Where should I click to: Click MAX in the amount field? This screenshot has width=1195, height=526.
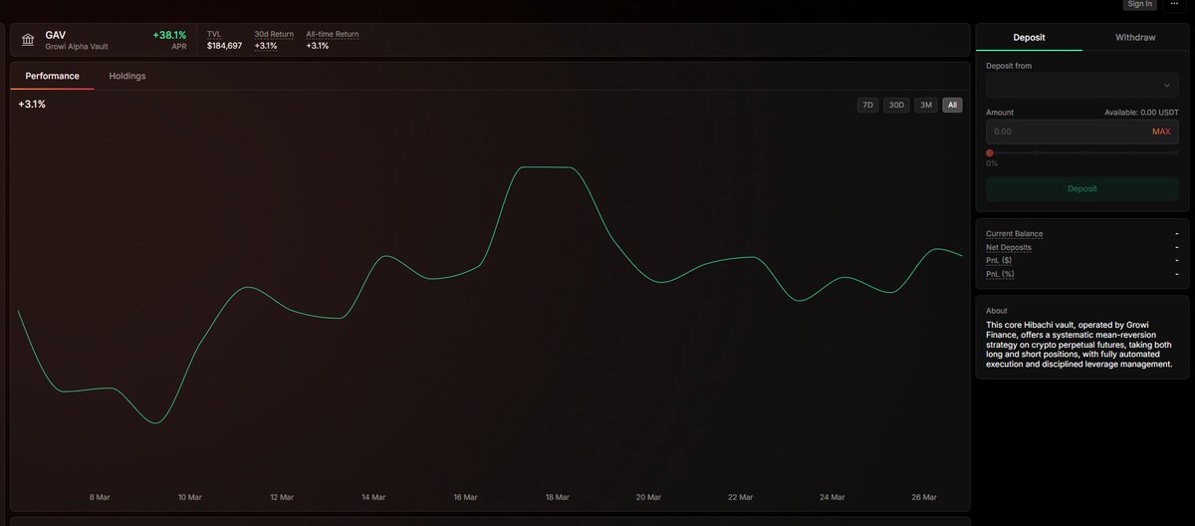(x=1161, y=131)
